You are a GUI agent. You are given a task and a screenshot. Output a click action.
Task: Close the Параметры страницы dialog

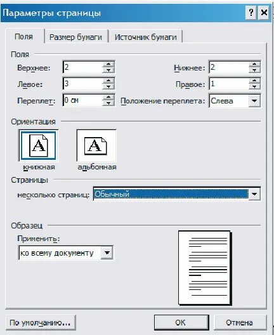[x=264, y=13]
